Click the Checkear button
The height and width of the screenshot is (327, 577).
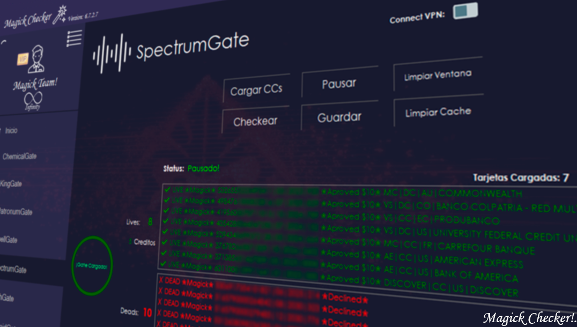click(255, 121)
